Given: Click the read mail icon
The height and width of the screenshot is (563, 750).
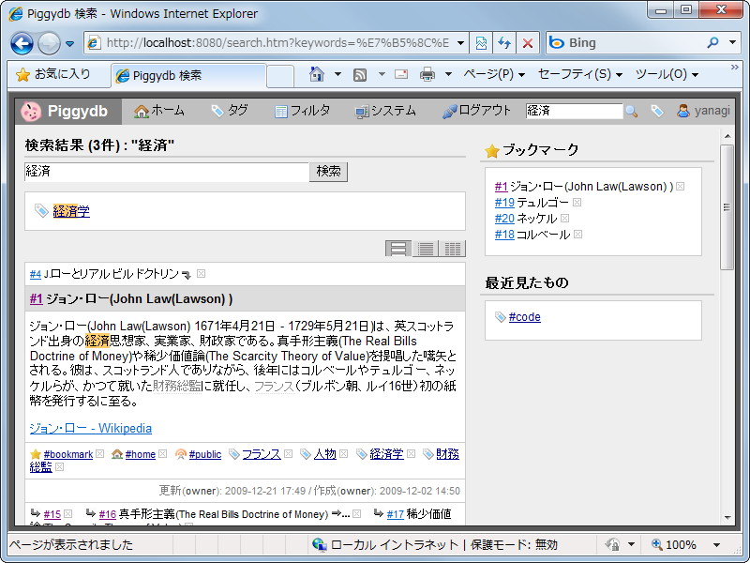Looking at the screenshot, I should [401, 75].
